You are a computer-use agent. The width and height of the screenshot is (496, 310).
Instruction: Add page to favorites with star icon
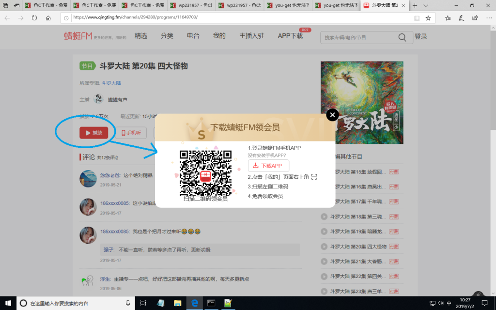click(428, 18)
